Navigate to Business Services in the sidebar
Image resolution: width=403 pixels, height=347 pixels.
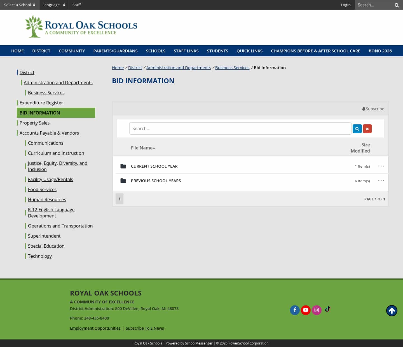pyautogui.click(x=46, y=93)
